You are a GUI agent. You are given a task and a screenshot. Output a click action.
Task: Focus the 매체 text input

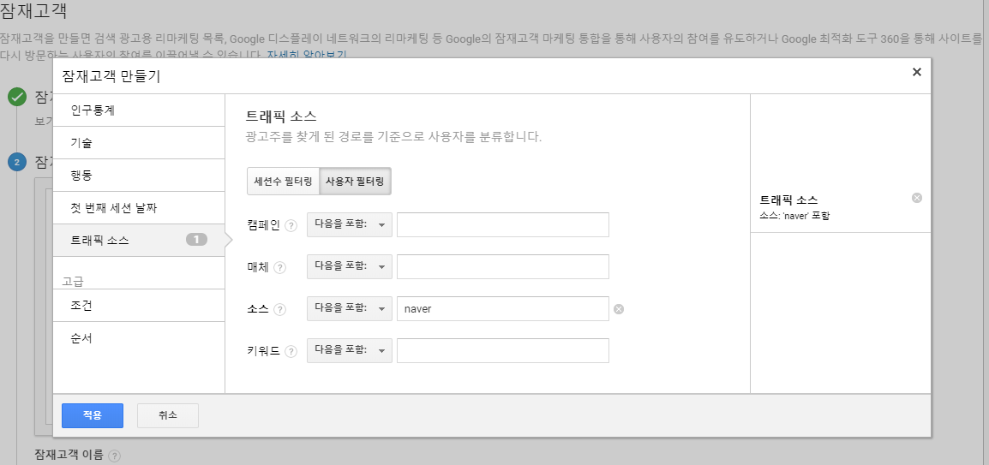[x=503, y=266]
